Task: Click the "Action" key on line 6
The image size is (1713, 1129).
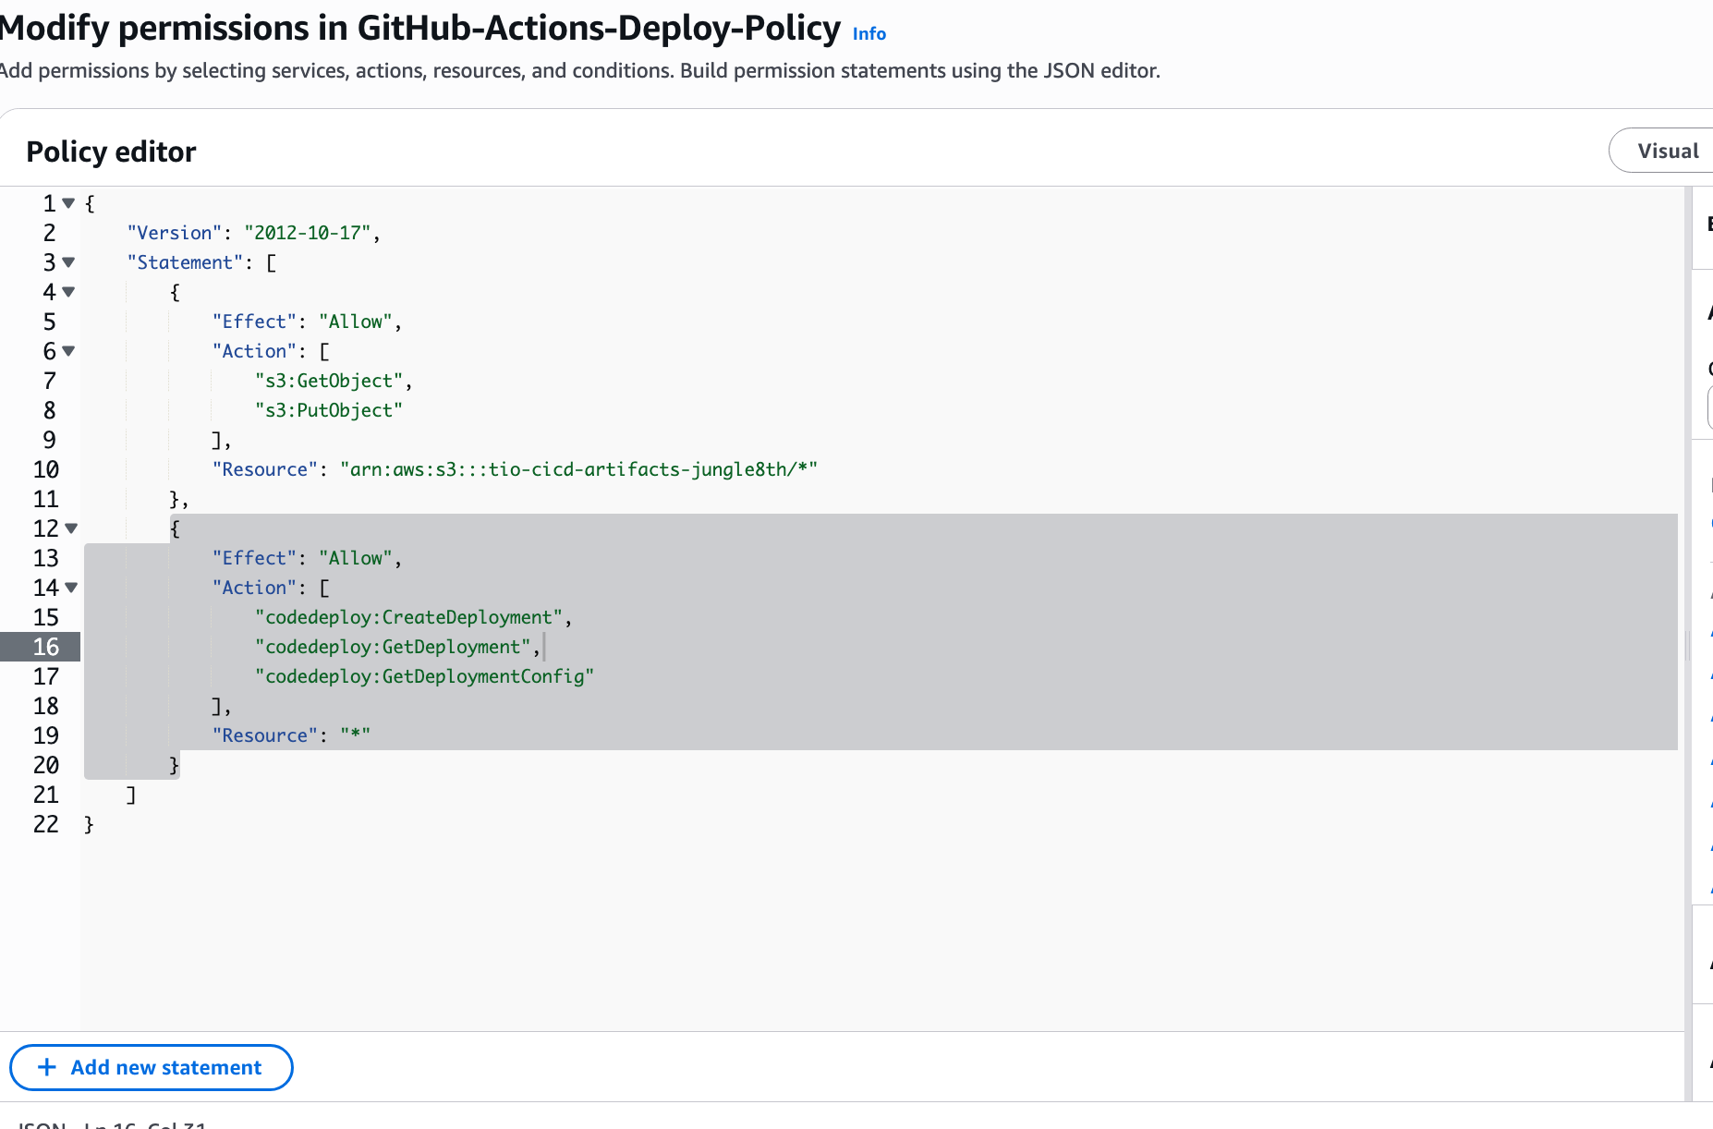Action: [254, 351]
